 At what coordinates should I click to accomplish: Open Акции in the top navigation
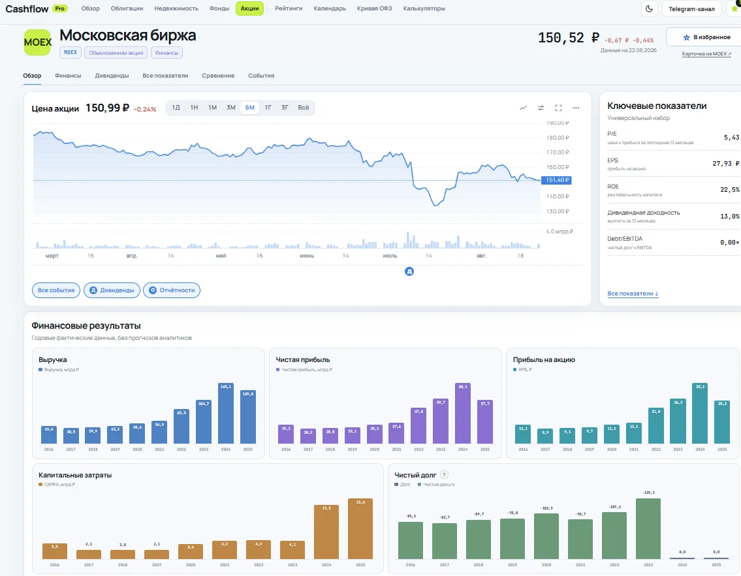249,8
